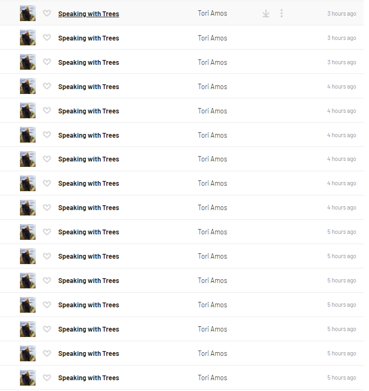Open Speaking with Trees in the bottom-most row
369x391 pixels.
tap(88, 378)
